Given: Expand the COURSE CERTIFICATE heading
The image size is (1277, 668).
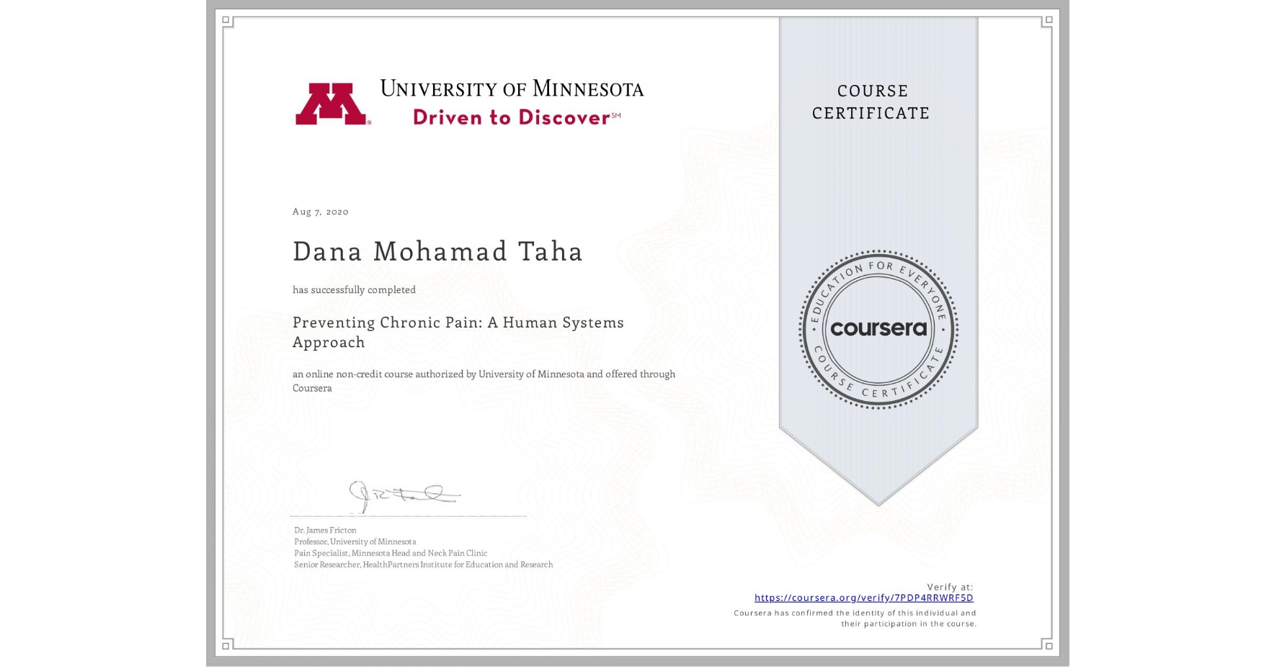Looking at the screenshot, I should point(872,102).
